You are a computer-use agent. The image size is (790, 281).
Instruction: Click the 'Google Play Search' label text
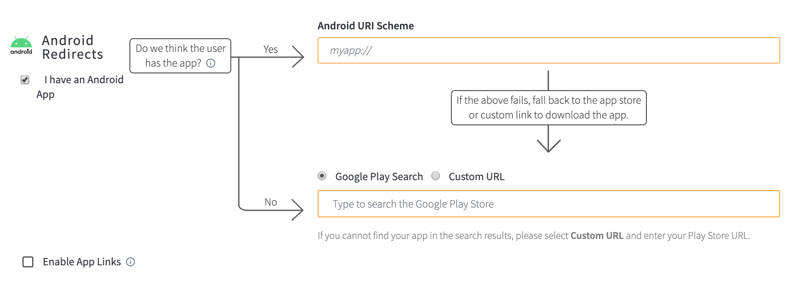click(x=379, y=177)
